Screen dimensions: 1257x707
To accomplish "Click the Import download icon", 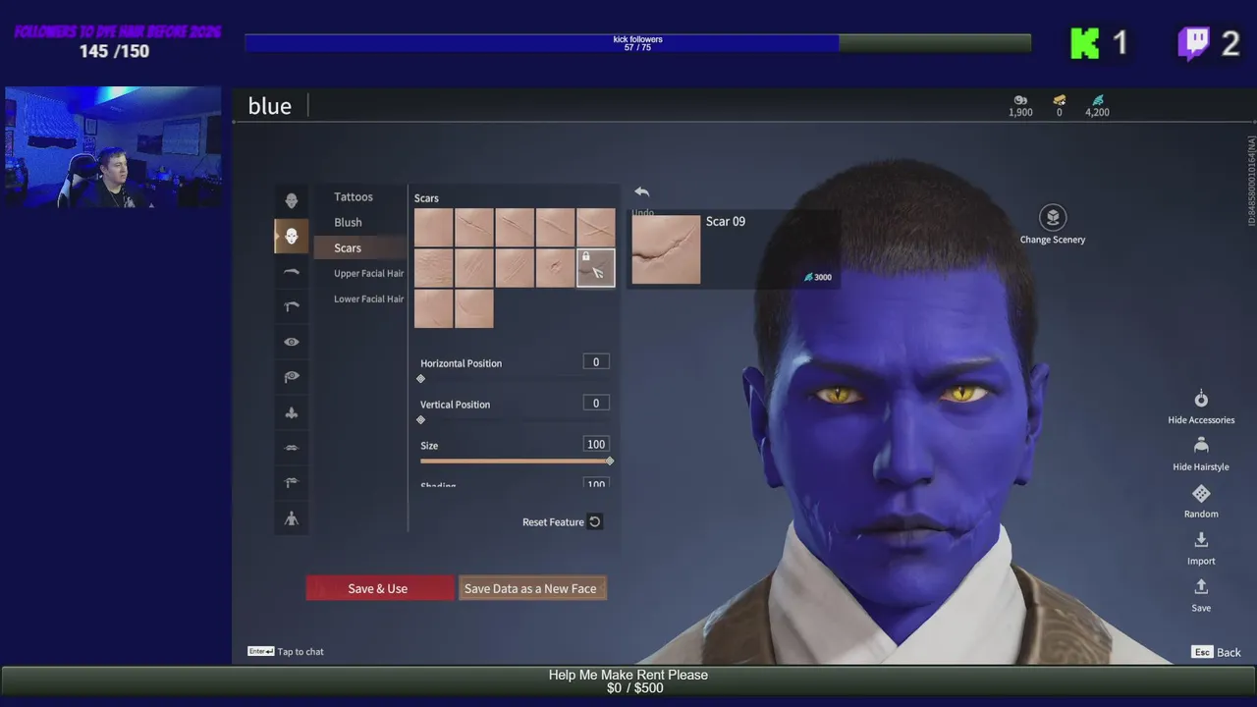I will coord(1201,540).
